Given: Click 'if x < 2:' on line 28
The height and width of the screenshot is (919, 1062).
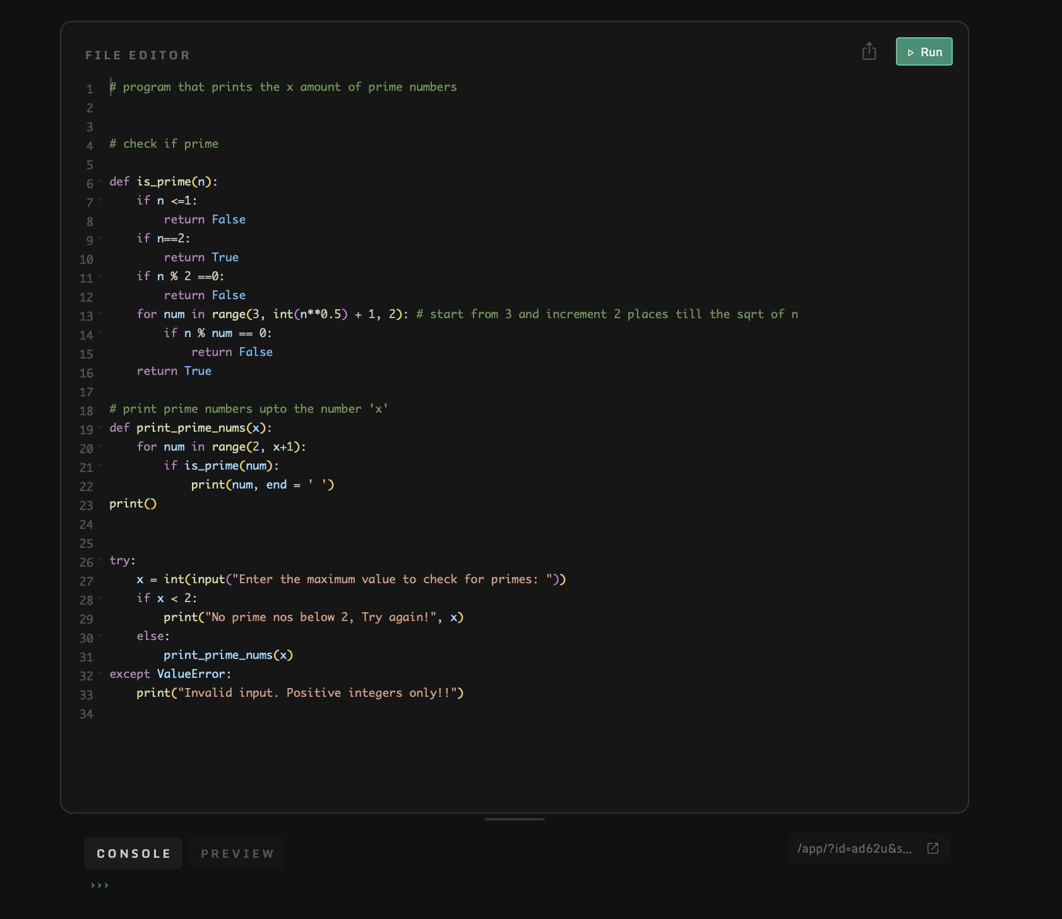Looking at the screenshot, I should 167,598.
